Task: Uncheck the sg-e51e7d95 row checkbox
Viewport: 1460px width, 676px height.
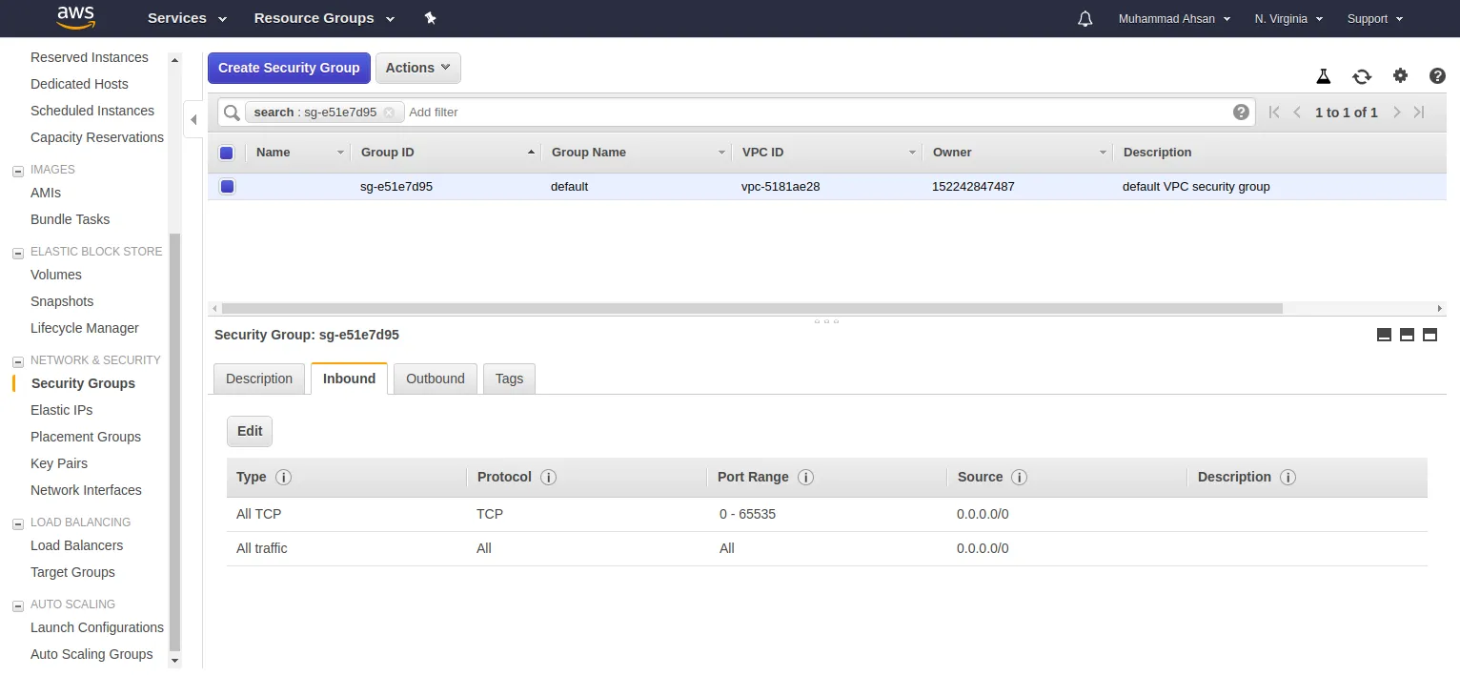Action: coord(227,187)
